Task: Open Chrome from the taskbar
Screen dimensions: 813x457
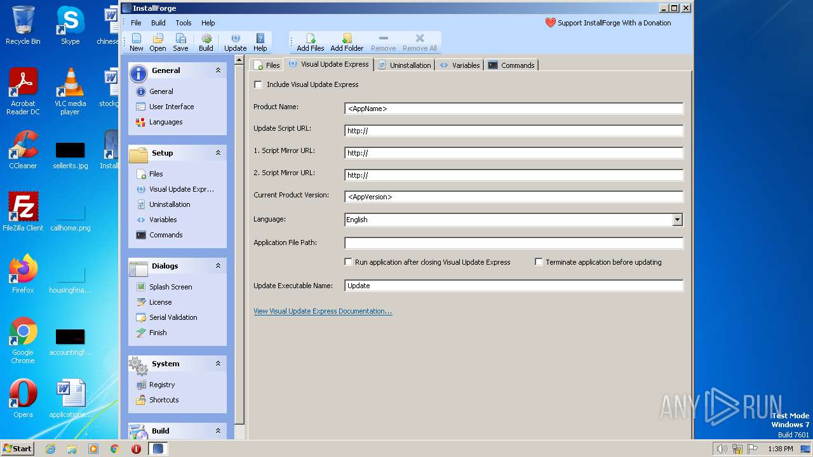Action: [114, 449]
